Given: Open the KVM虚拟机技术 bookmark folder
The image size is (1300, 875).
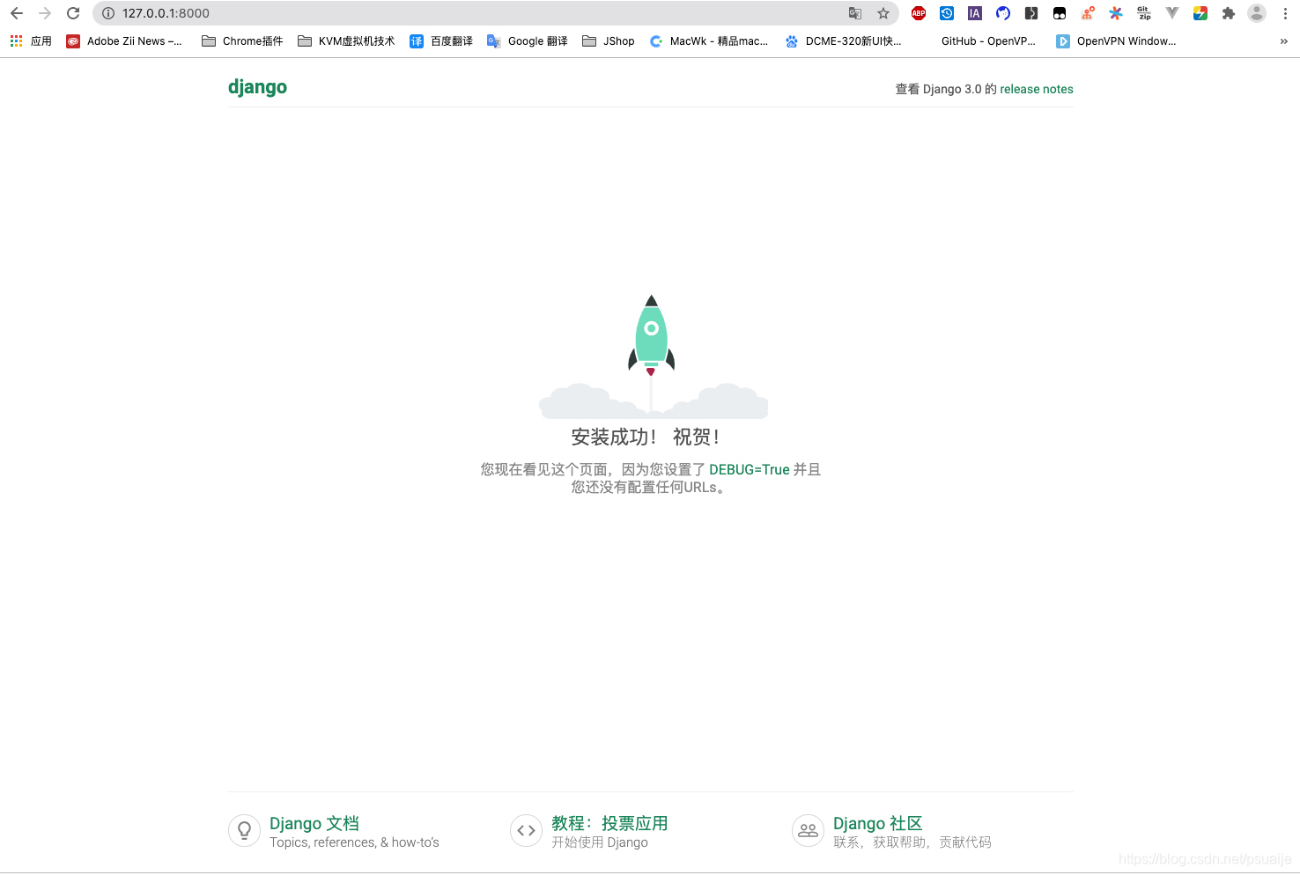Looking at the screenshot, I should (346, 41).
